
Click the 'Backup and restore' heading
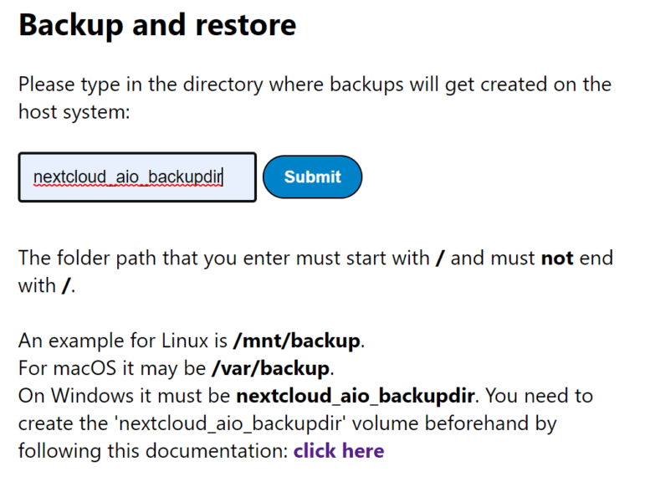click(x=157, y=25)
